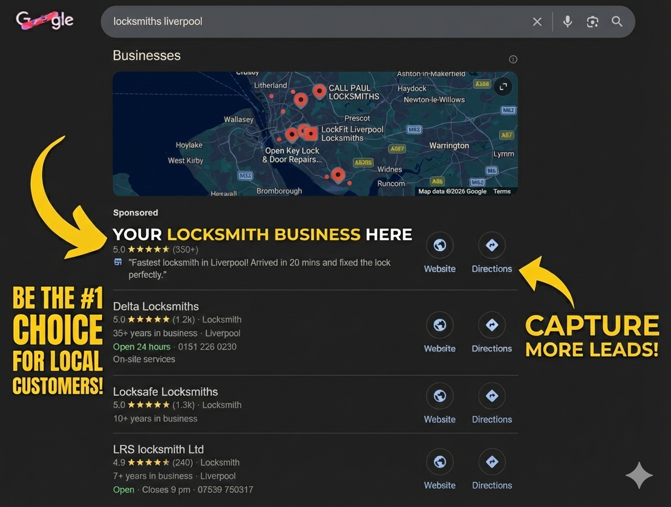Viewport: 671px width, 507px height.
Task: Open the LRS locksmith Ltd listing
Action: [158, 449]
